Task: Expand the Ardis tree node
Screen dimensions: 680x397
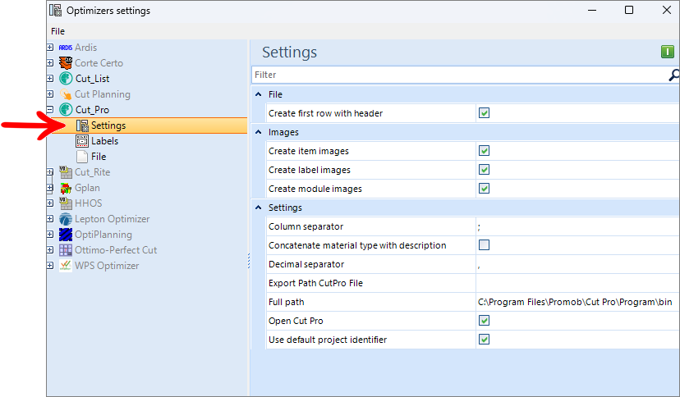Action: pyautogui.click(x=50, y=48)
